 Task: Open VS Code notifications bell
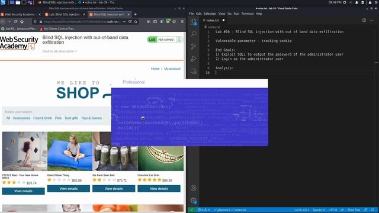[372, 210]
